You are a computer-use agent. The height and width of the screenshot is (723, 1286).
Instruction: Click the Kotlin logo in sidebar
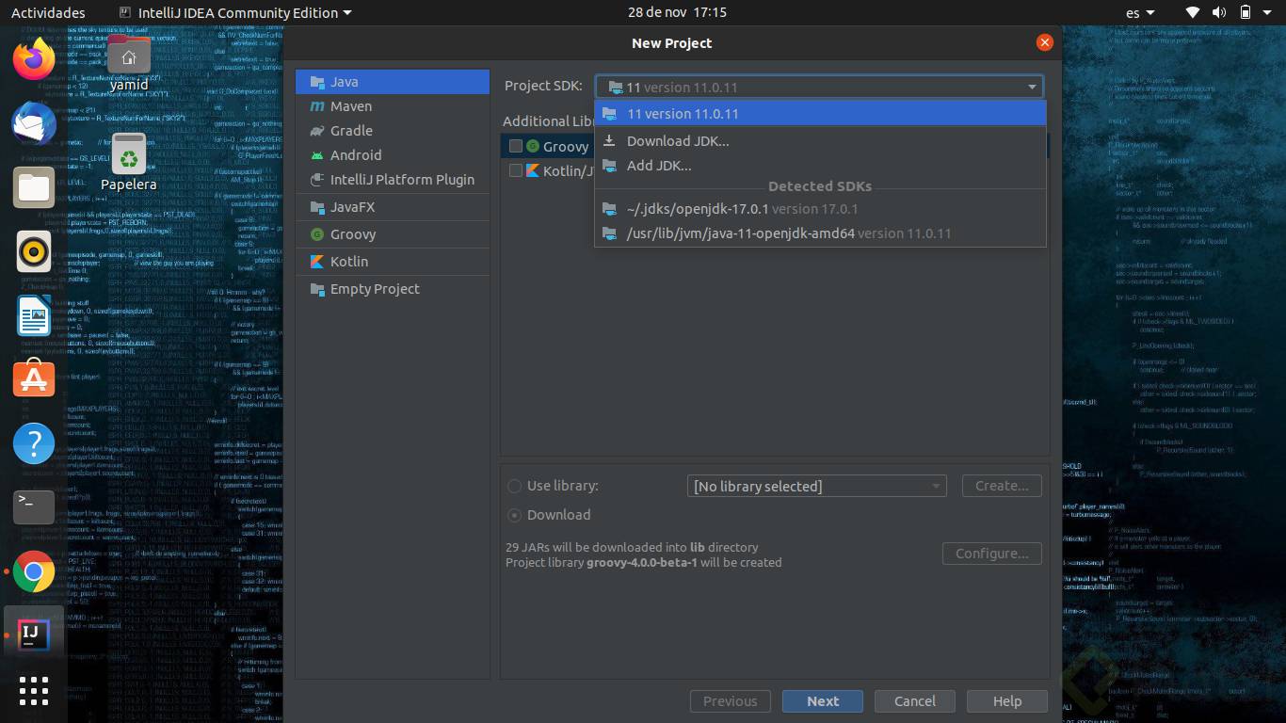pyautogui.click(x=316, y=262)
